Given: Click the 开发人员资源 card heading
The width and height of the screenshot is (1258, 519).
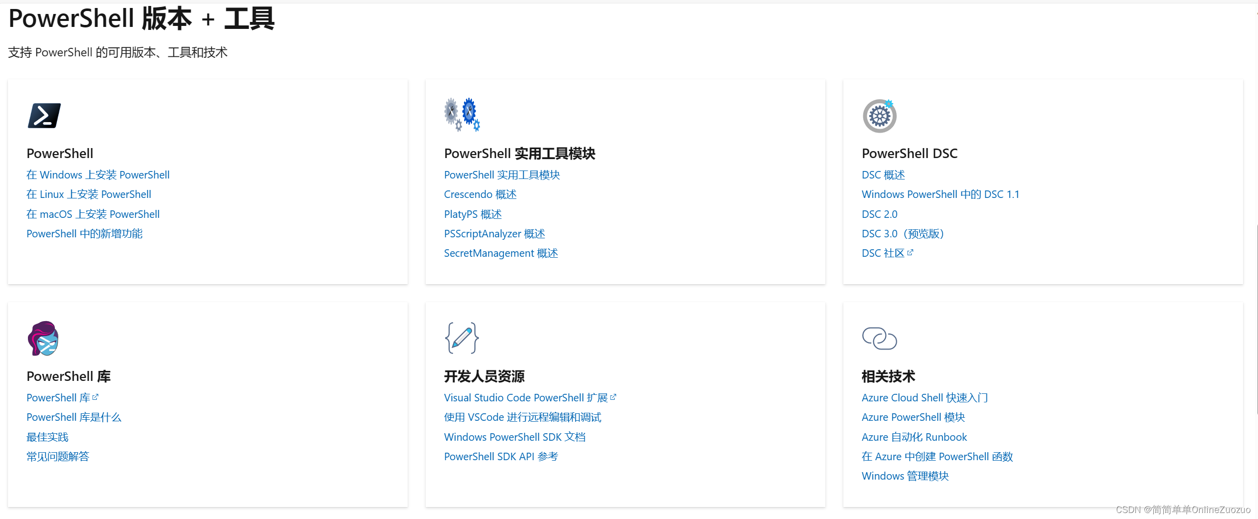Looking at the screenshot, I should pyautogui.click(x=484, y=376).
